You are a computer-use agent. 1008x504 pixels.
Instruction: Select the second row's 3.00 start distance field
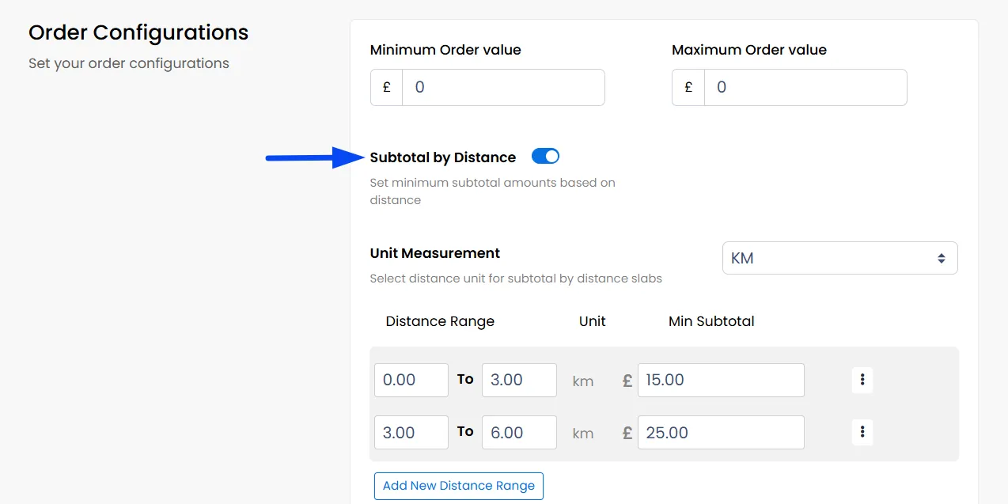pos(411,433)
